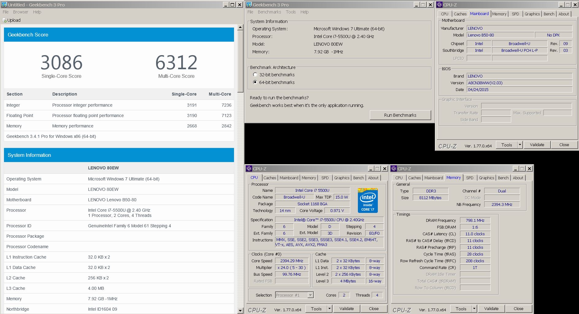Click the Upload icon in Geekbench results window
This screenshot has width=579, height=314.
(4, 20)
